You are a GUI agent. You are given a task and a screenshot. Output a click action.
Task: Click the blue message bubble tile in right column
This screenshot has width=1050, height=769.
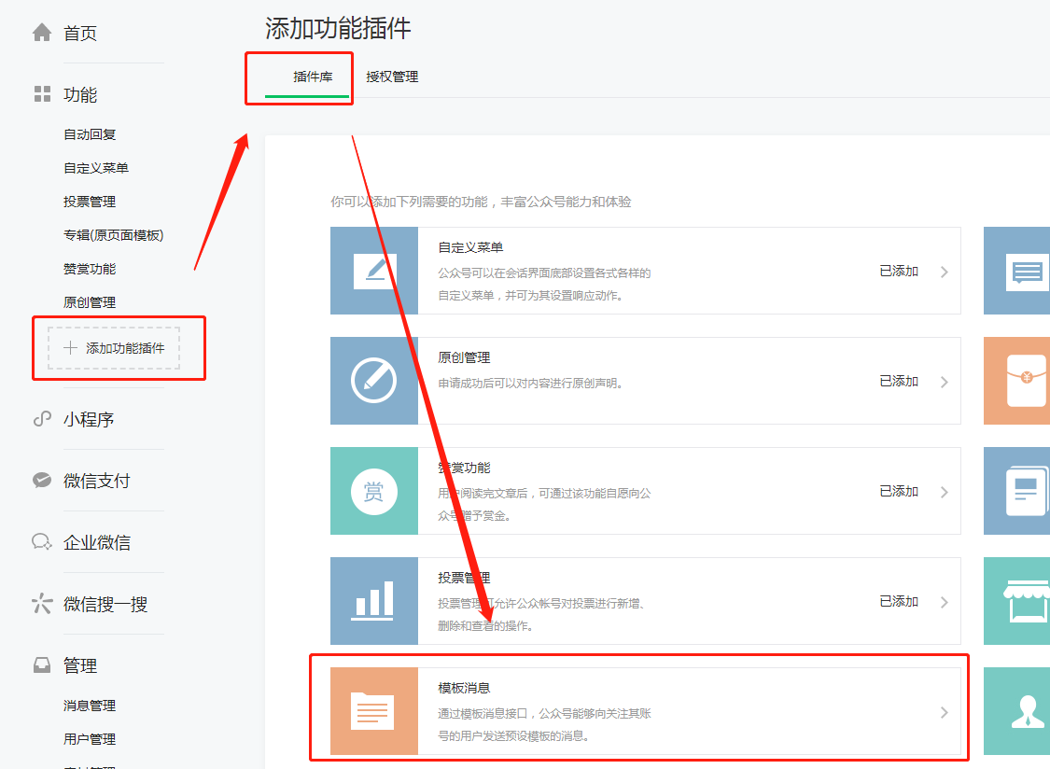coord(1016,271)
